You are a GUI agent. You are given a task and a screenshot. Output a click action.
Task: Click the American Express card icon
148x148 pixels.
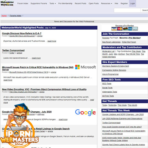coord(130,29)
